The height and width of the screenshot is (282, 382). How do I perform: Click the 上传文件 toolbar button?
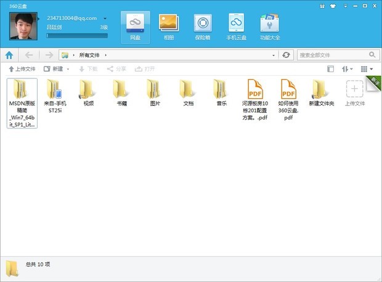[x=22, y=69]
